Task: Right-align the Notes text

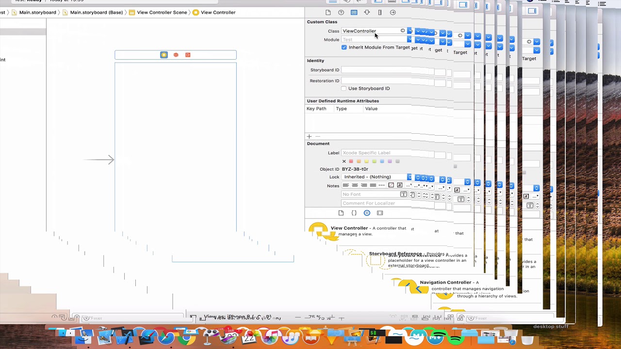Action: (x=364, y=185)
